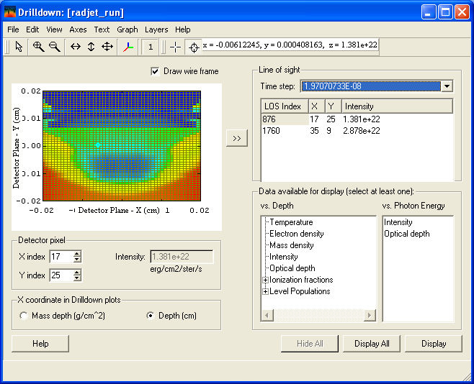Select the horizontal pan arrows tool
The image size is (474, 384).
click(x=75, y=47)
